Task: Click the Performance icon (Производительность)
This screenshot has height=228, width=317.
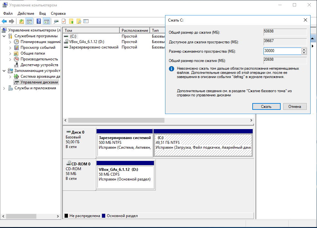Action: pyautogui.click(x=16, y=59)
